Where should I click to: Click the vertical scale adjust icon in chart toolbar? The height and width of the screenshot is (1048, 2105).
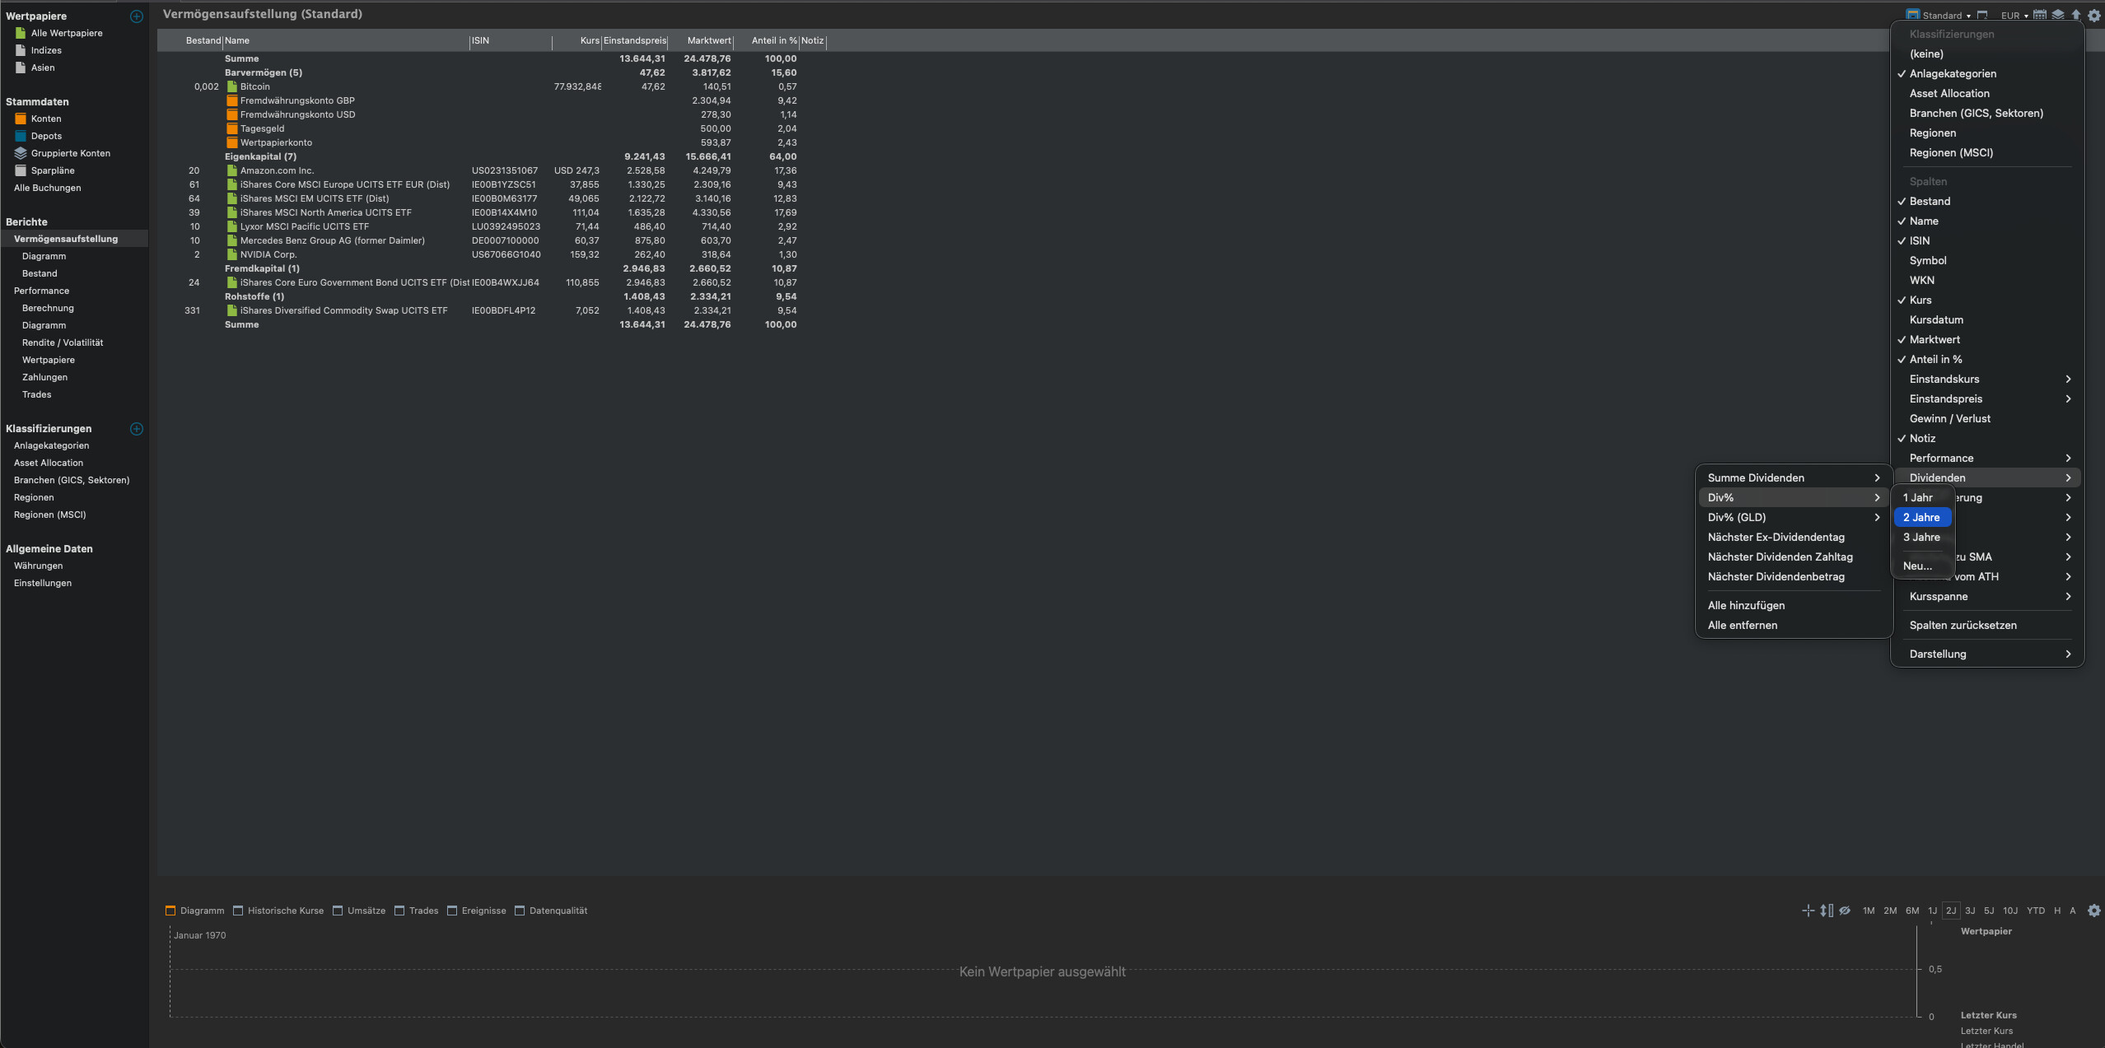point(1827,911)
